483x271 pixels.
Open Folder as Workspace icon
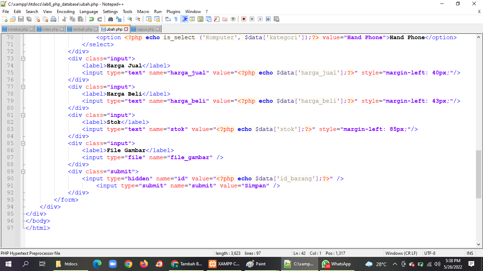click(x=225, y=19)
